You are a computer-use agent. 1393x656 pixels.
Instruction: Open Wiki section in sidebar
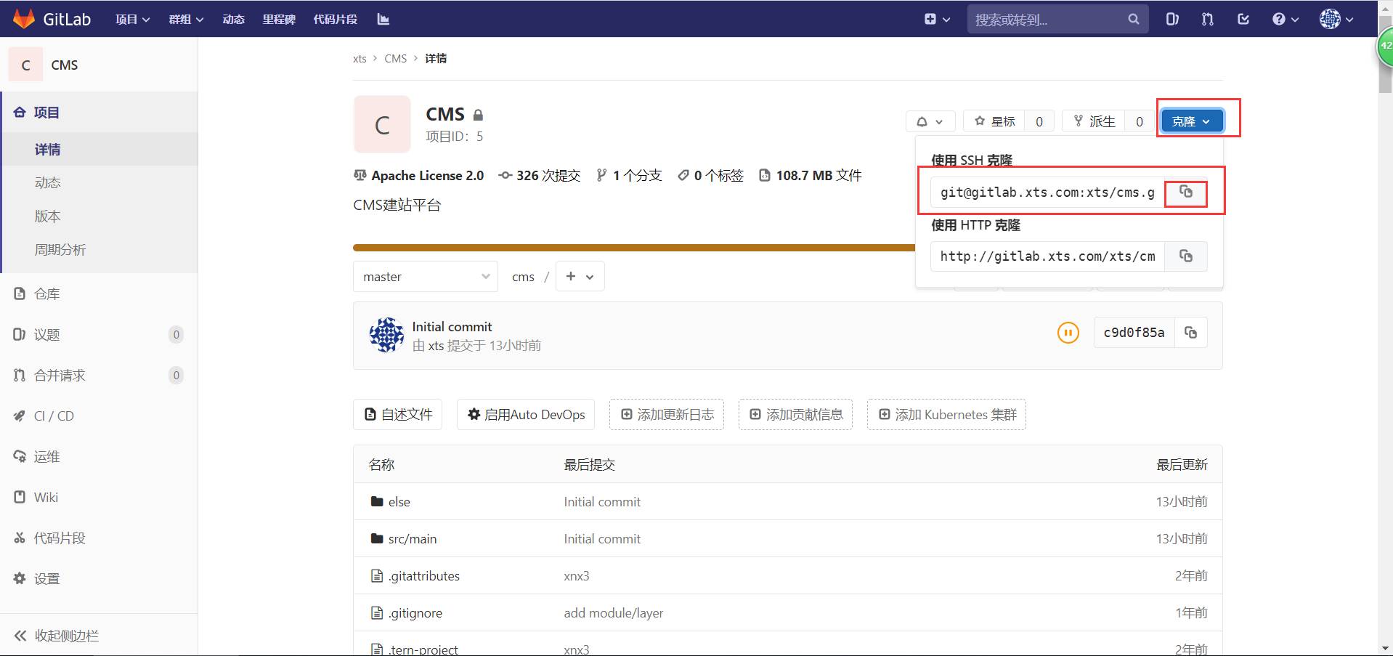pos(99,497)
